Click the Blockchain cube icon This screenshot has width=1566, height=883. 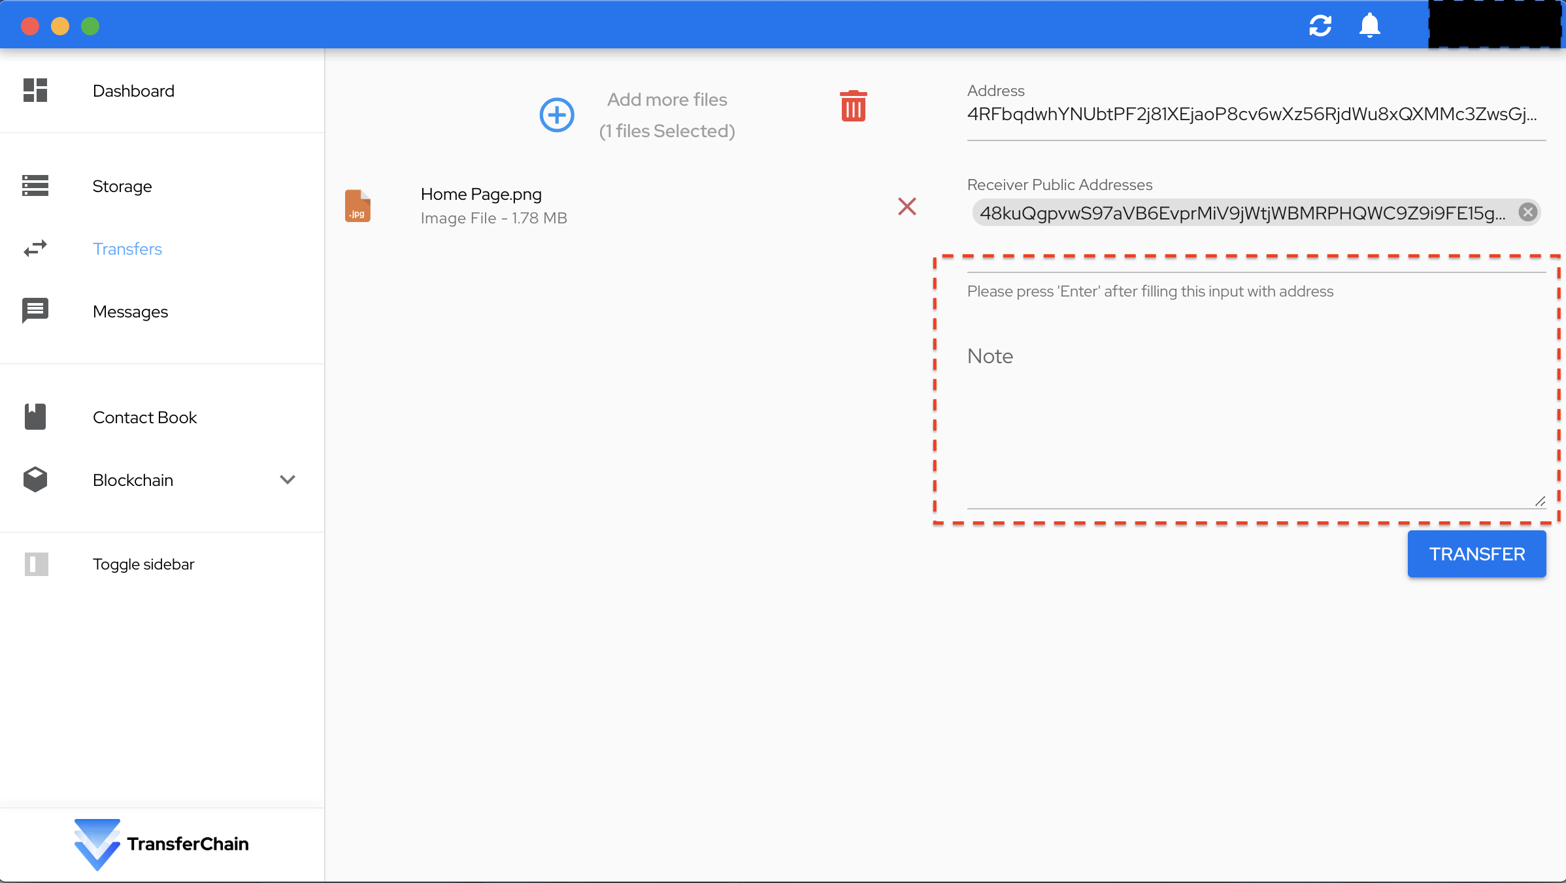pos(35,479)
